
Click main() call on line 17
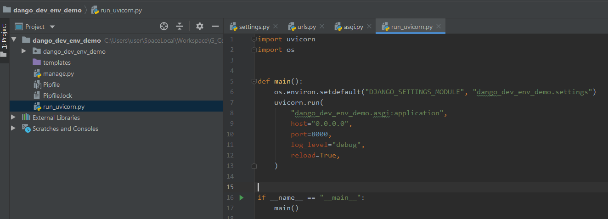click(x=287, y=208)
